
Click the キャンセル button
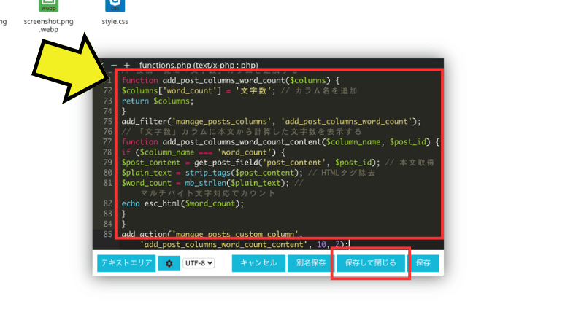(258, 263)
